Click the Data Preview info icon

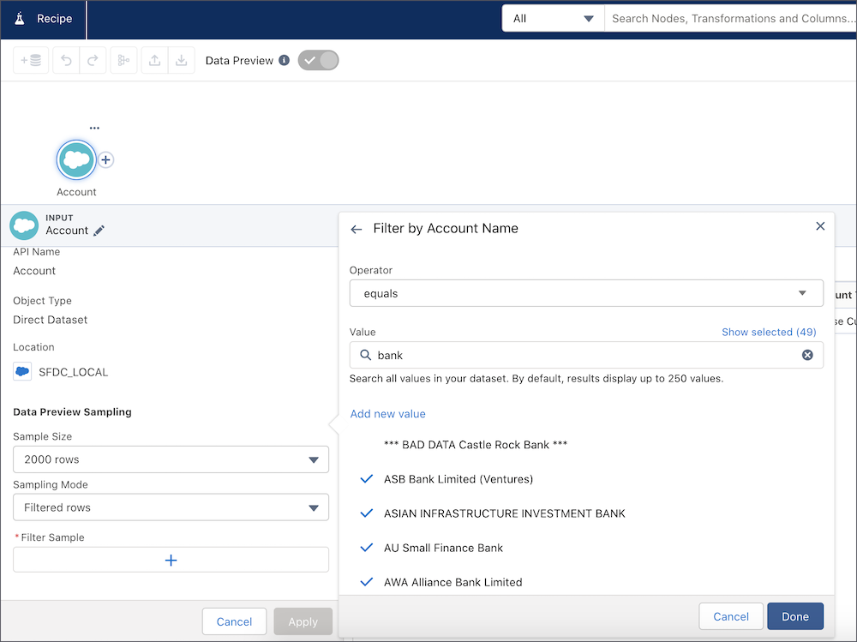[x=285, y=60]
